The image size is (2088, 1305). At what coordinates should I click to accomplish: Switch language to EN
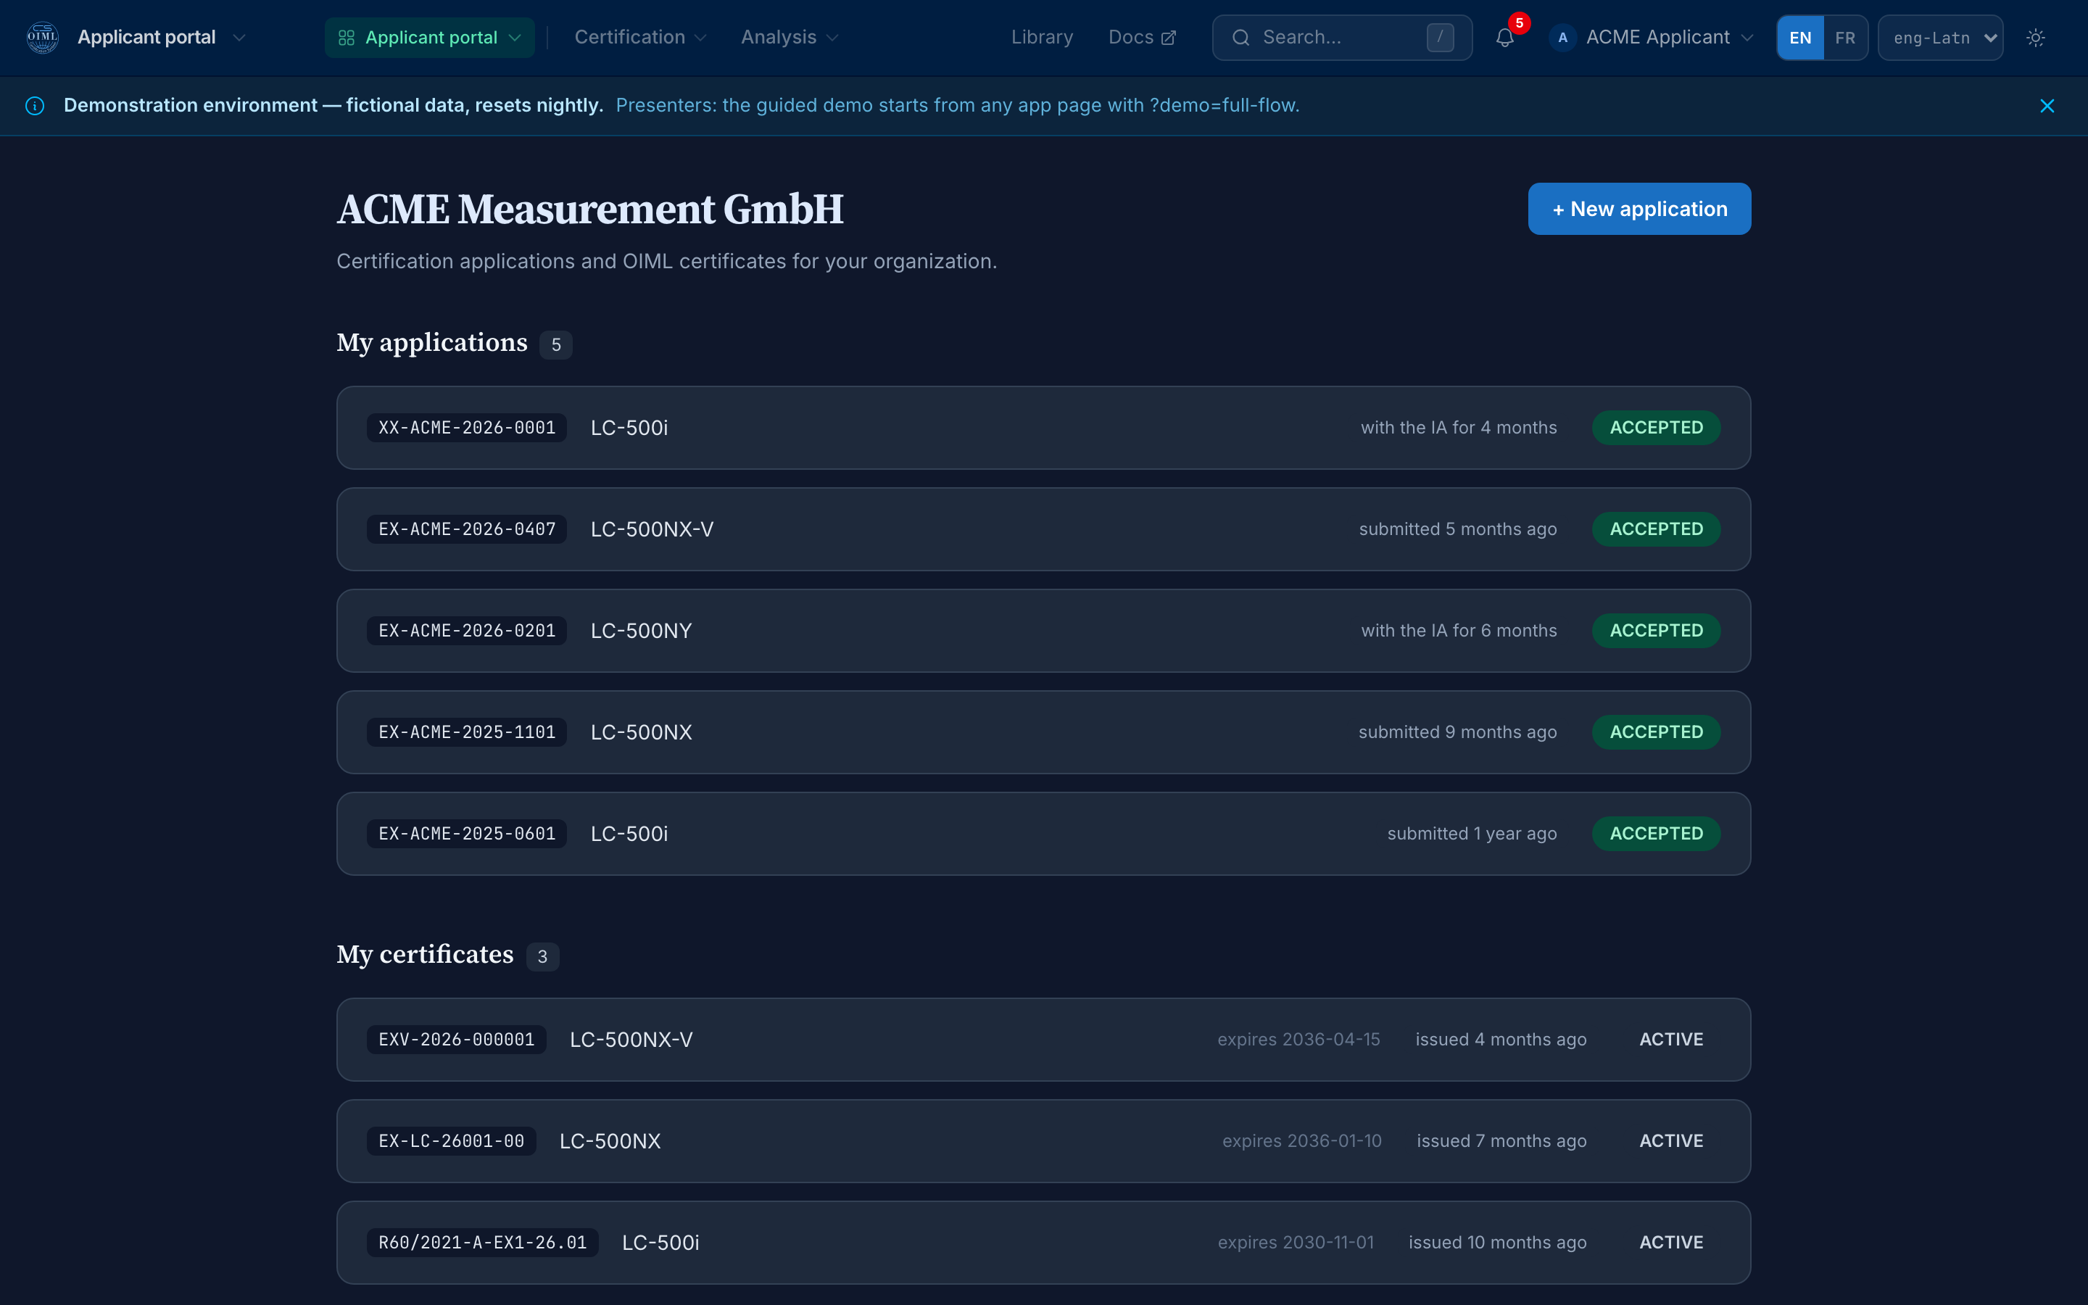point(1800,38)
